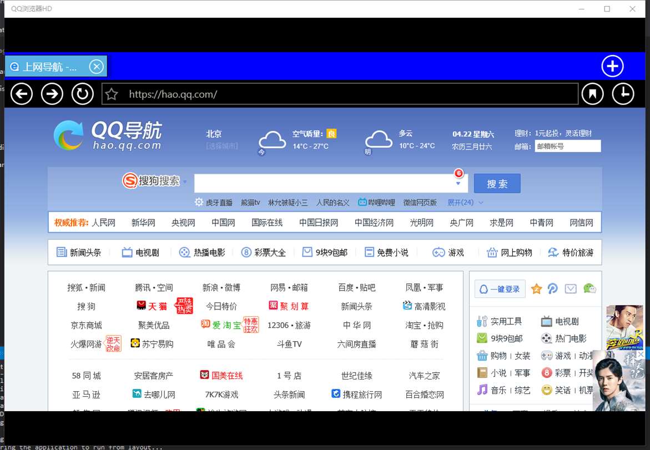Open 热播电影 category tab
The image size is (650, 450).
pos(202,252)
